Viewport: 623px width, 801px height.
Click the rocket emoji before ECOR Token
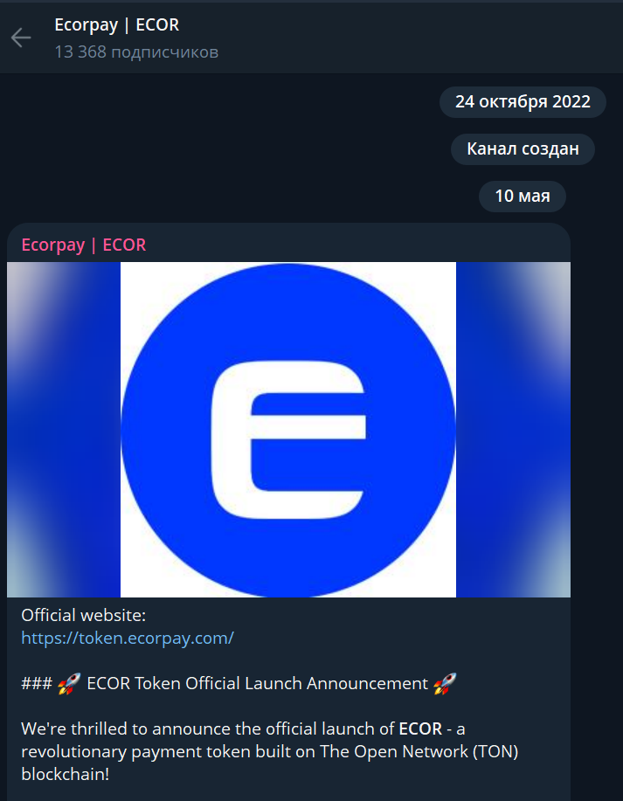70,683
